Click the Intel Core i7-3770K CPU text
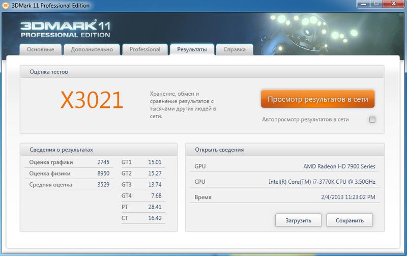The image size is (407, 256). point(322,182)
